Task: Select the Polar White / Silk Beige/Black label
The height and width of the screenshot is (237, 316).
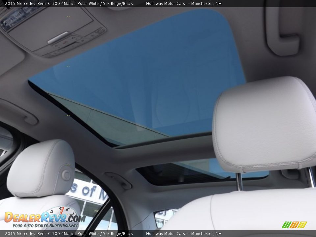Action: point(105,4)
